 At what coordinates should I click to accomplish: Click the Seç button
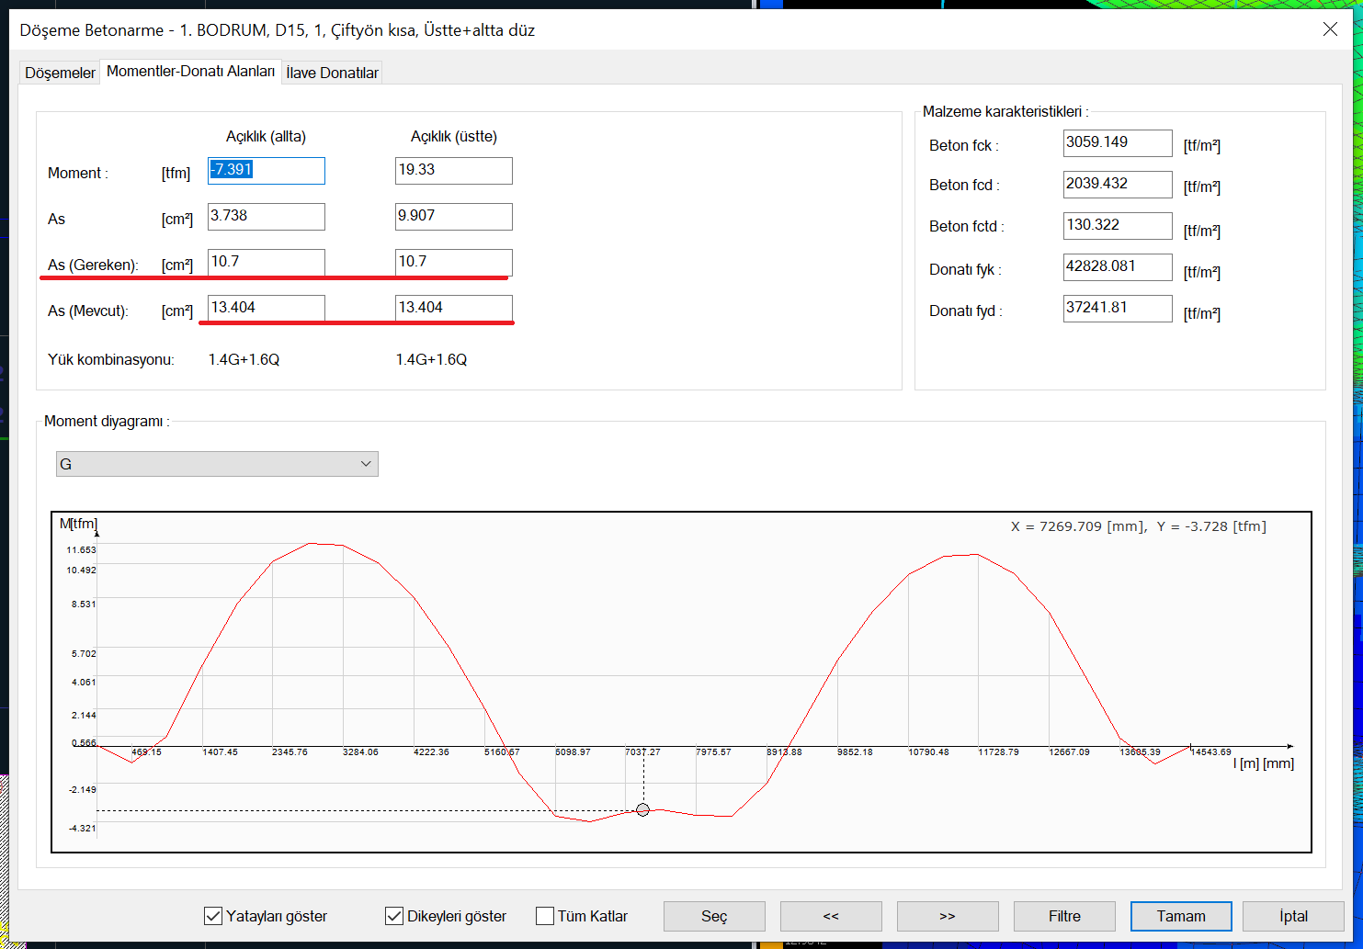click(714, 916)
